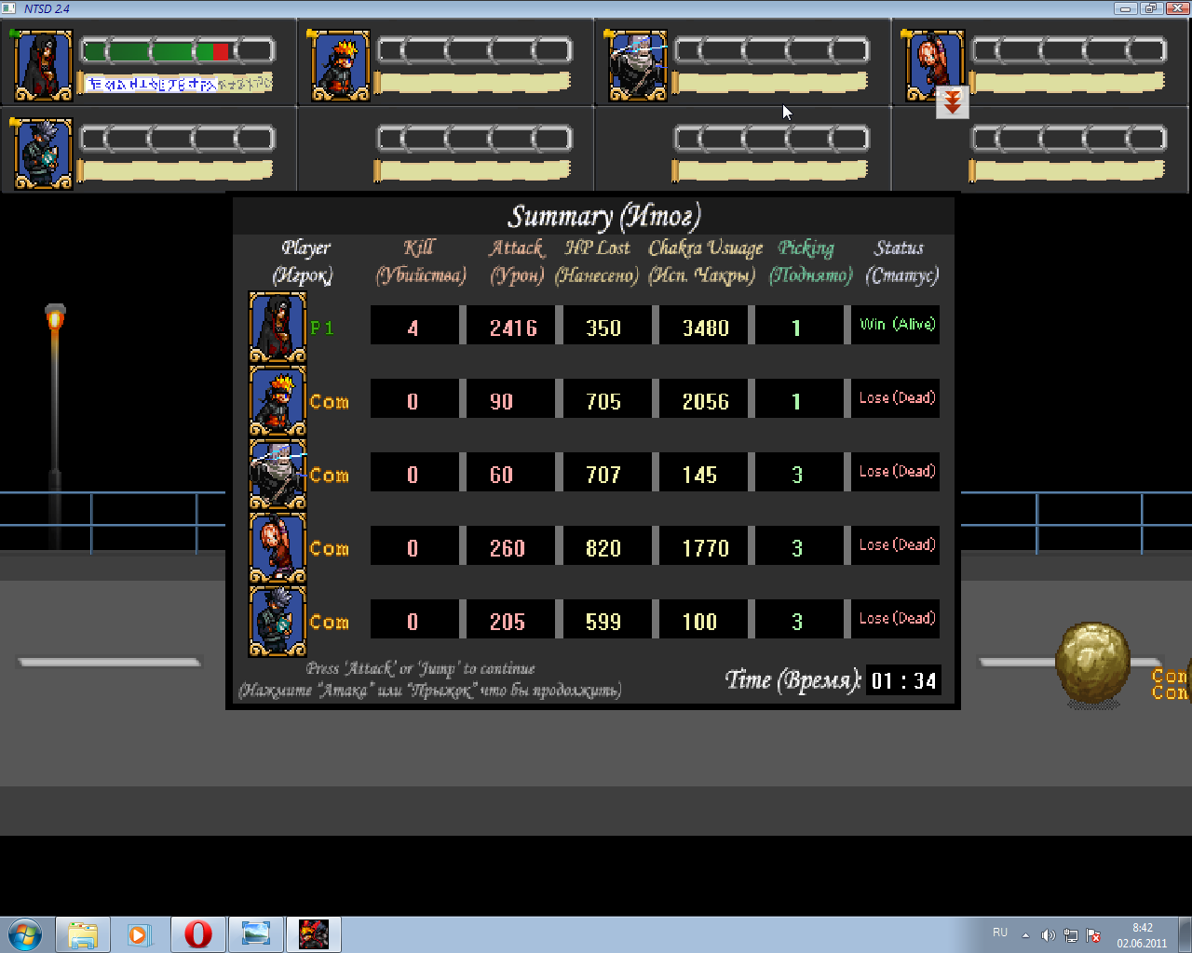Click P1 character portrait in summary table
The image size is (1192, 953).
[x=278, y=327]
